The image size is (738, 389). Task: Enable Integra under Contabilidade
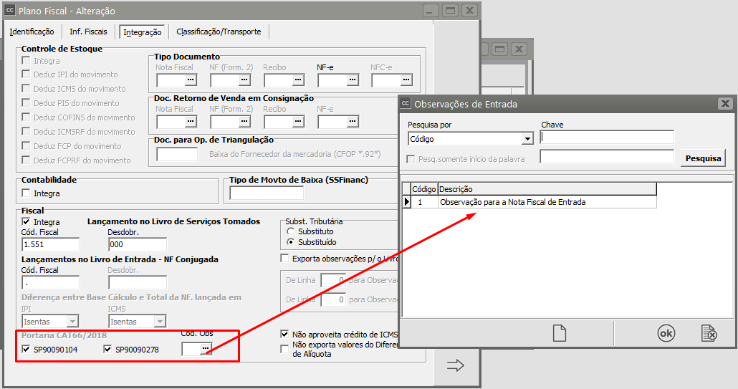[x=27, y=193]
